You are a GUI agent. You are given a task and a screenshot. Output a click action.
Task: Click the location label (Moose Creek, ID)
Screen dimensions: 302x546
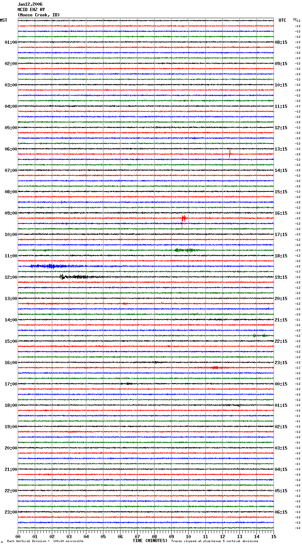coord(39,15)
